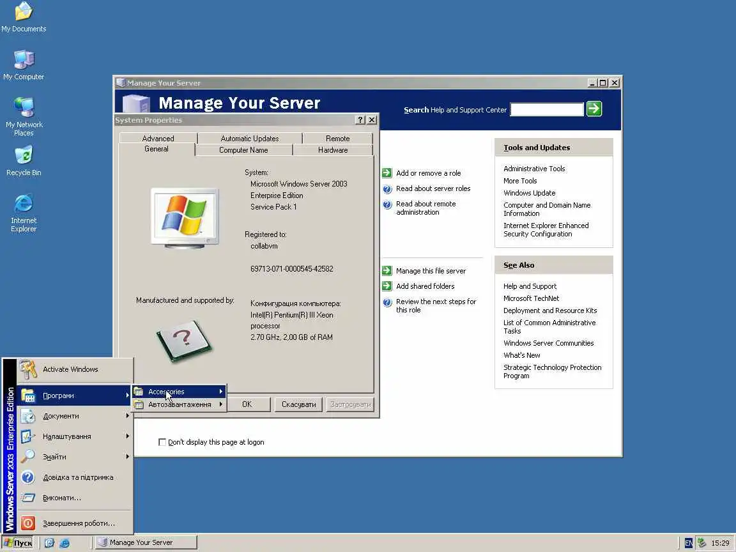Image resolution: width=736 pixels, height=552 pixels.
Task: Open the Computer Name tab
Action: (x=243, y=150)
